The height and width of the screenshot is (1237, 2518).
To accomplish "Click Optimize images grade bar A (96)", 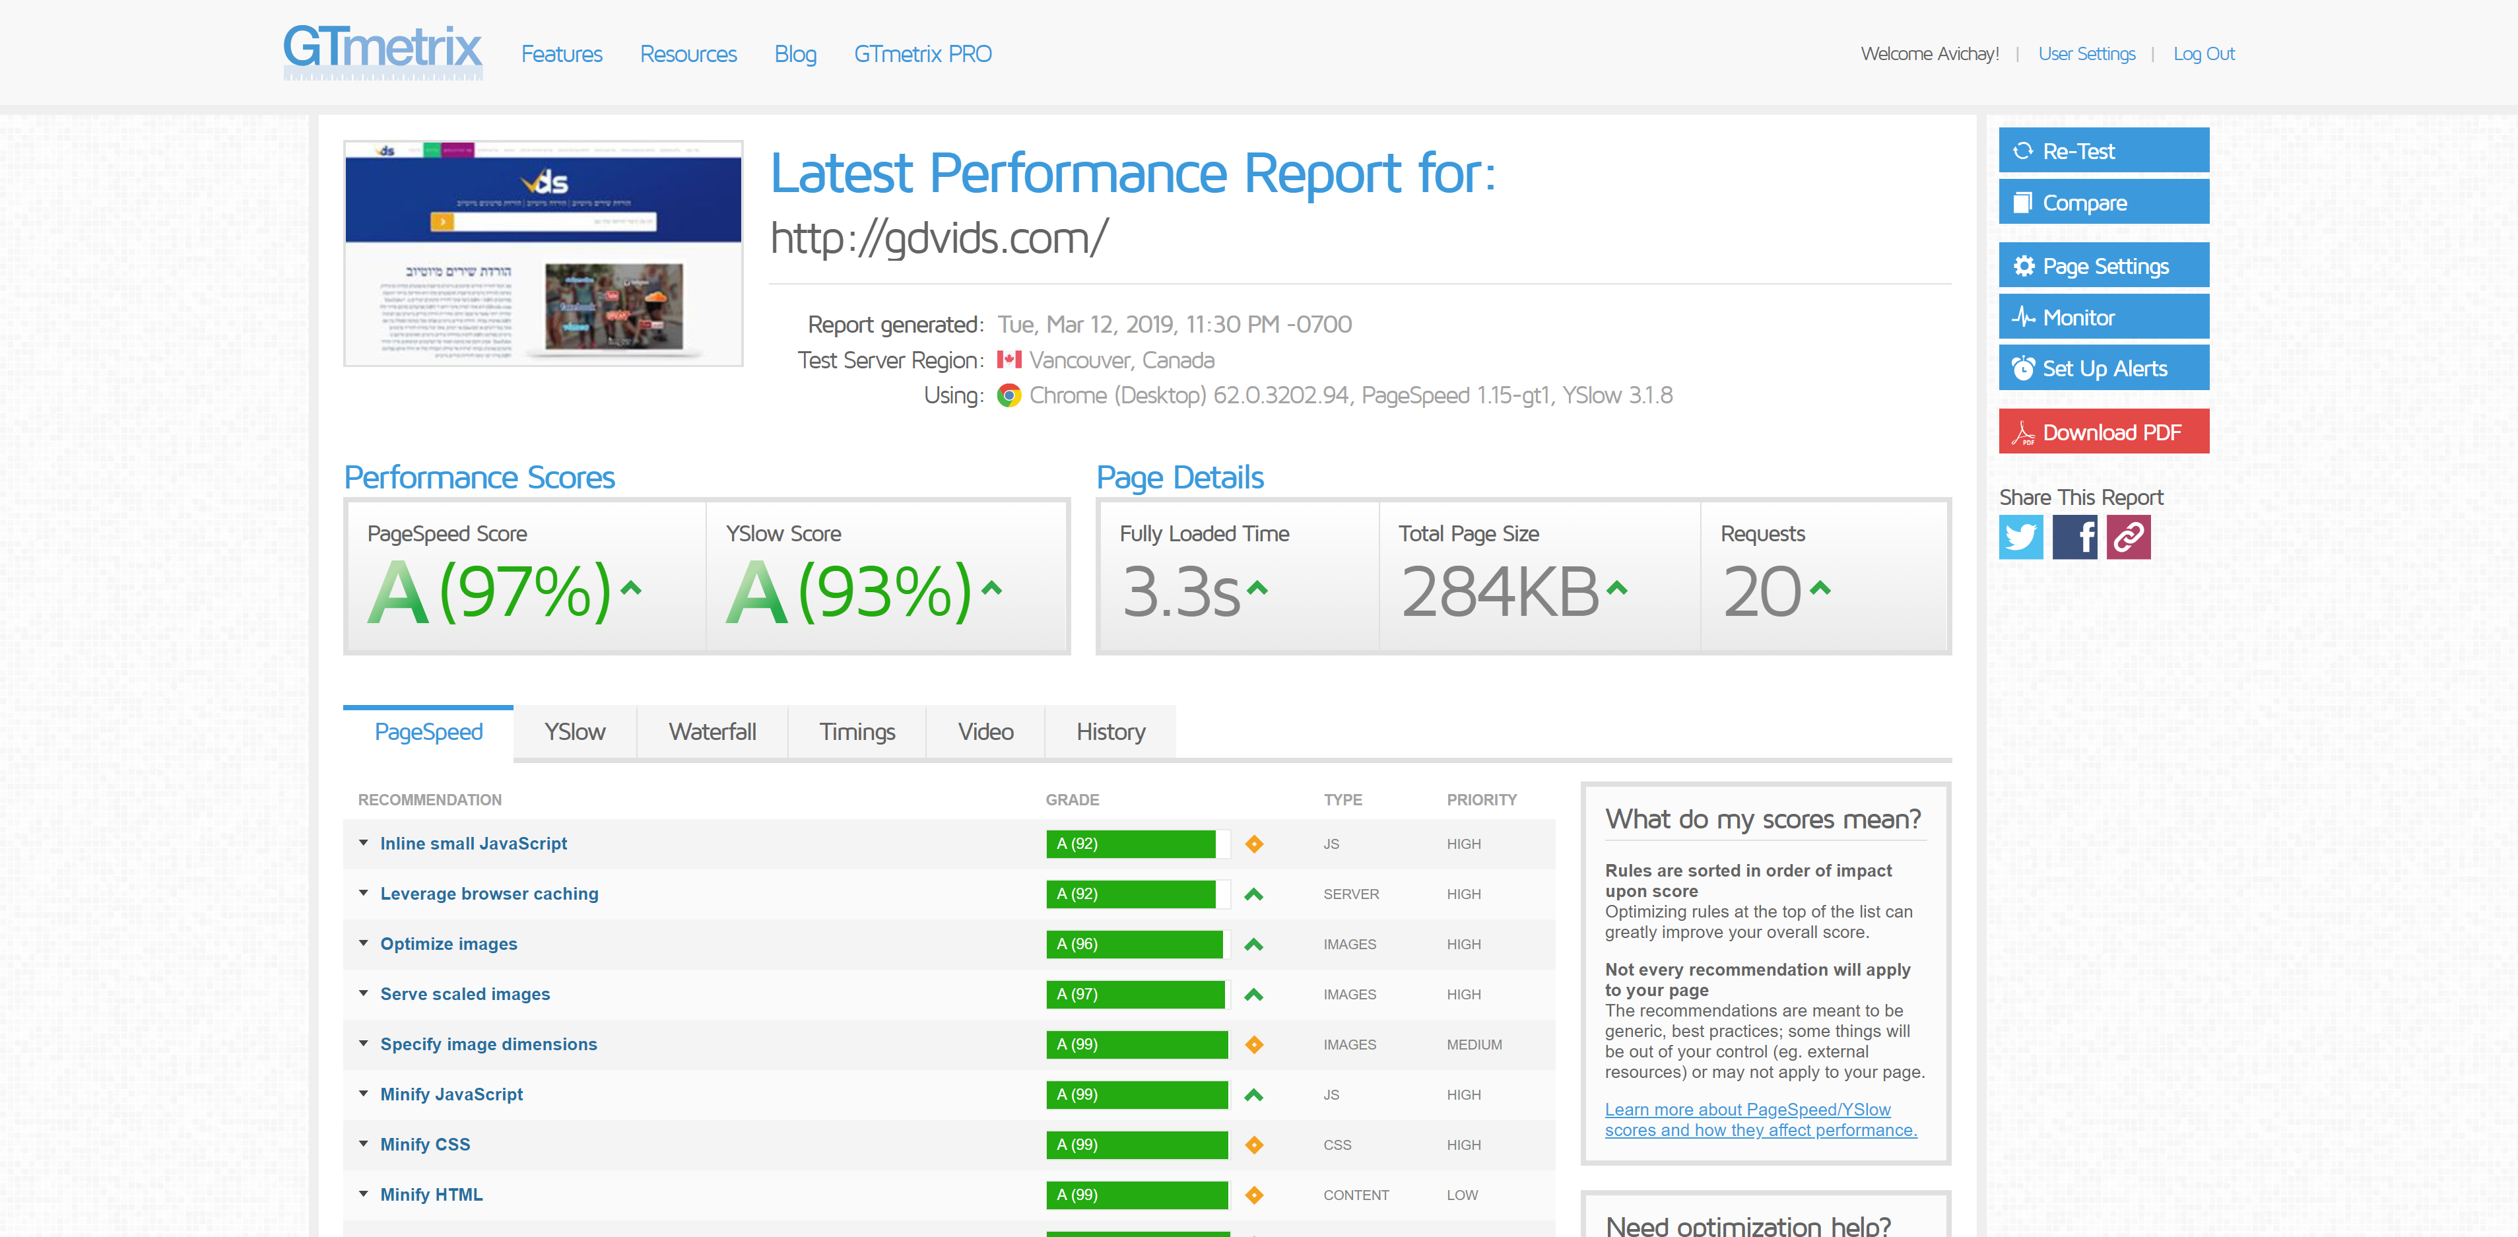I will point(1138,944).
